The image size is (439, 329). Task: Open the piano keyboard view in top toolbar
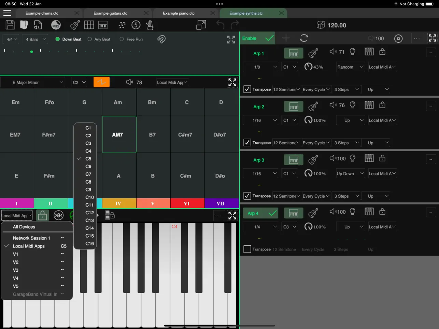103,25
